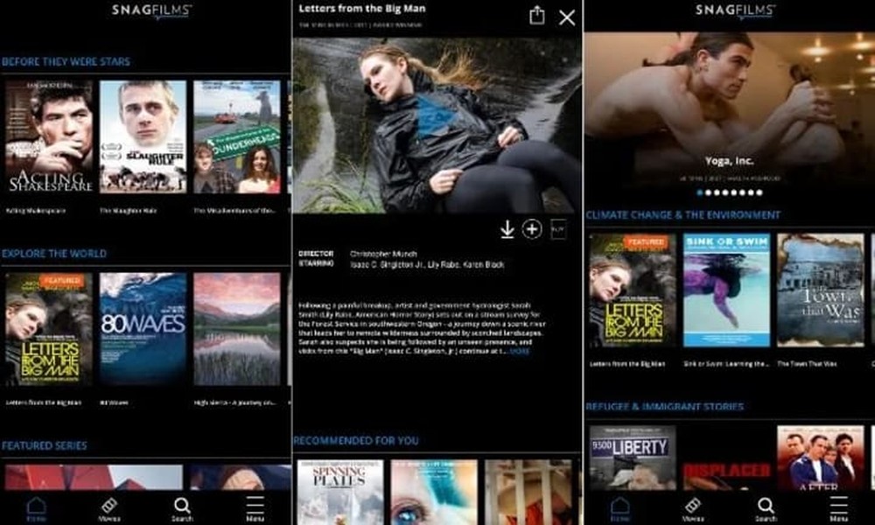
Task: Open the Acting Shakespeare poster
Action: click(49, 136)
